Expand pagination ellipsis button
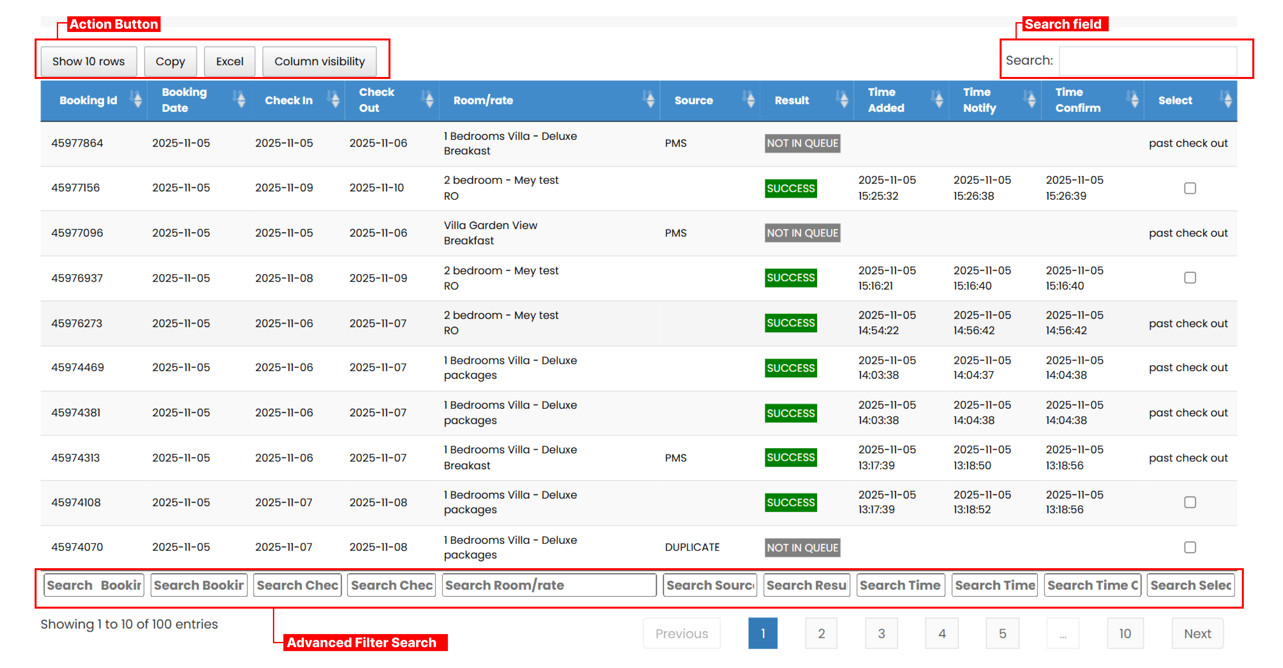The height and width of the screenshot is (668, 1283). pyautogui.click(x=1062, y=633)
